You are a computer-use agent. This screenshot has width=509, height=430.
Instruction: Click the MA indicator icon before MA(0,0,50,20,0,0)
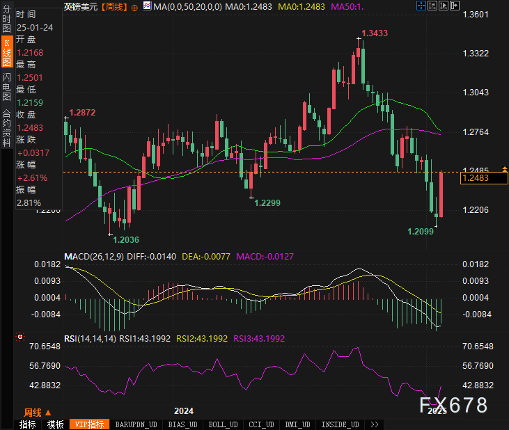pyautogui.click(x=146, y=6)
